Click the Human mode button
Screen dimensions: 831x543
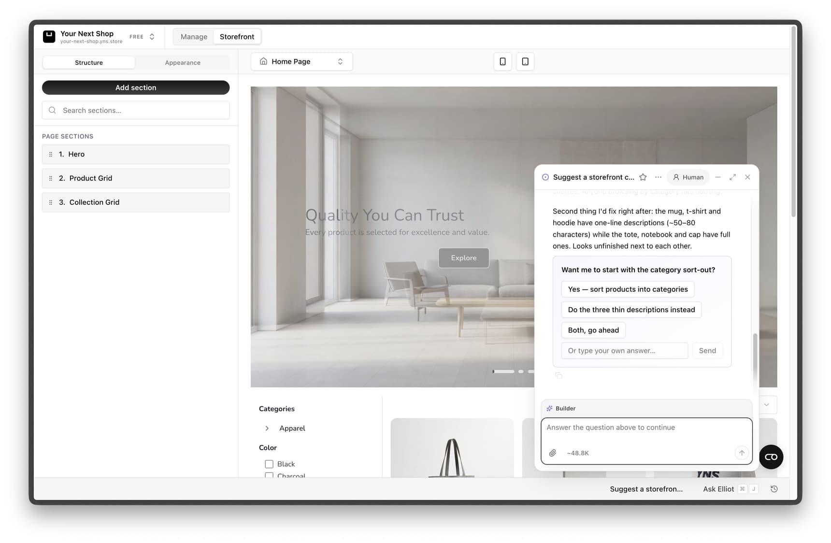(688, 177)
